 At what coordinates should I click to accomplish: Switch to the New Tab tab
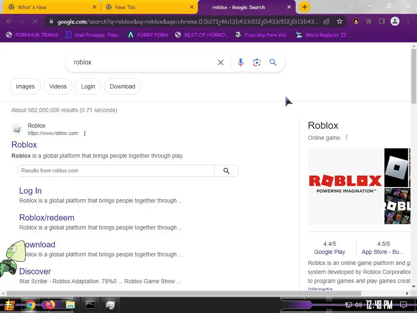pos(149,7)
